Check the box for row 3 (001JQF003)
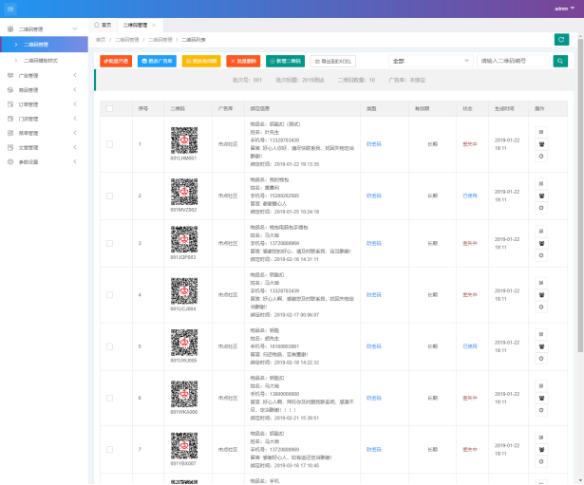This screenshot has height=485, width=584. coord(109,243)
